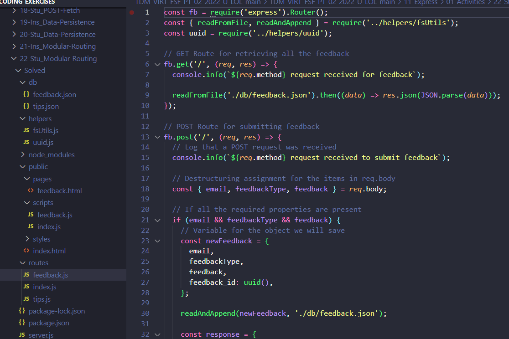The height and width of the screenshot is (339, 509).
Task: Collapse the Solved folder
Action: coord(19,70)
